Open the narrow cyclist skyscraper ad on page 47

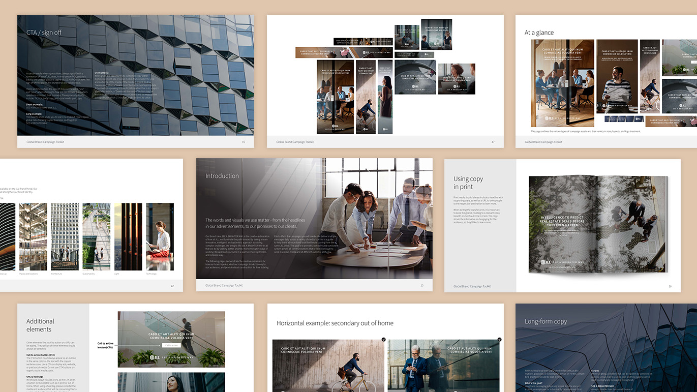[366, 97]
